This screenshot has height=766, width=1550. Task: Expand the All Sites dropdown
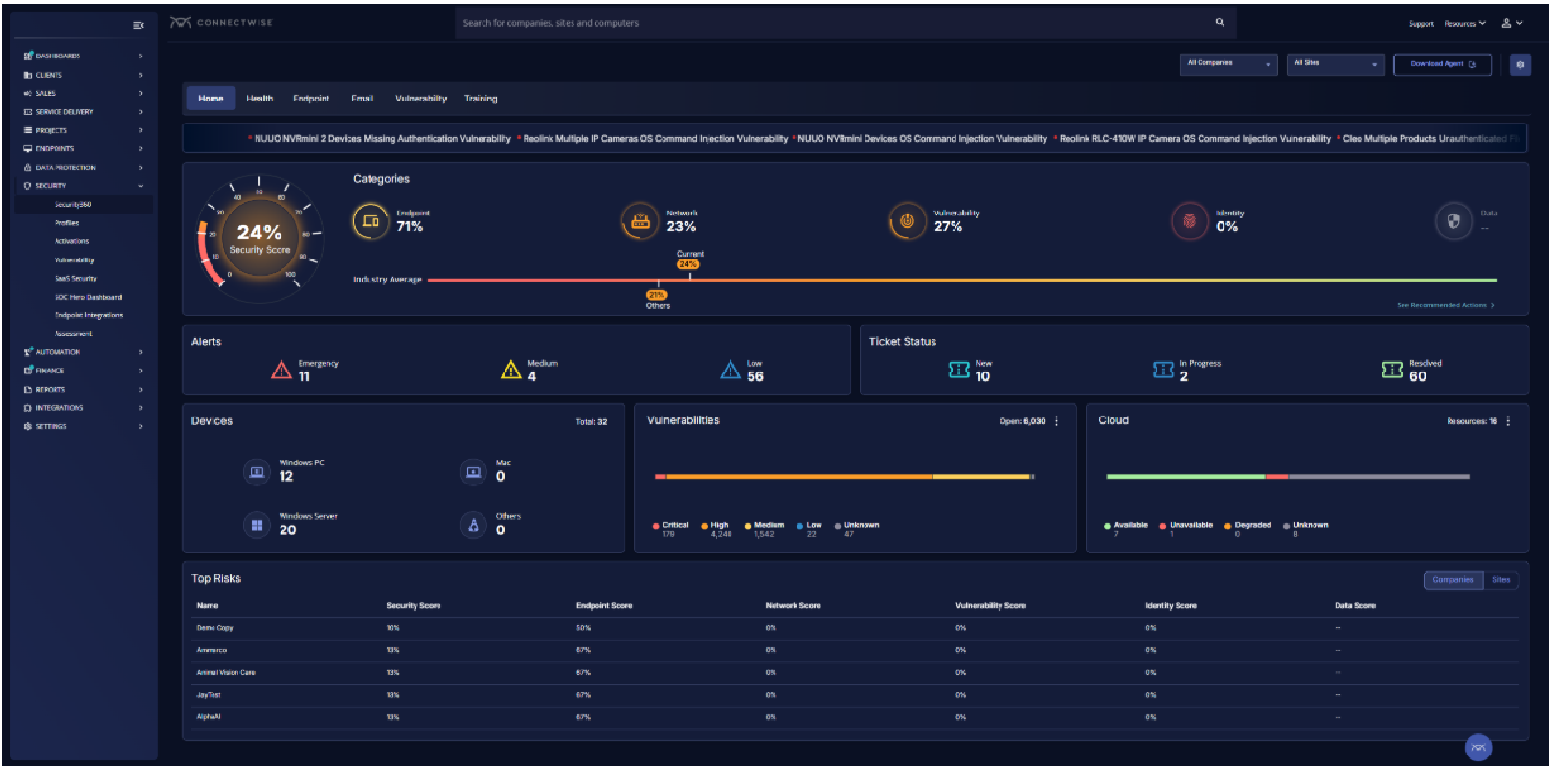pyautogui.click(x=1335, y=64)
